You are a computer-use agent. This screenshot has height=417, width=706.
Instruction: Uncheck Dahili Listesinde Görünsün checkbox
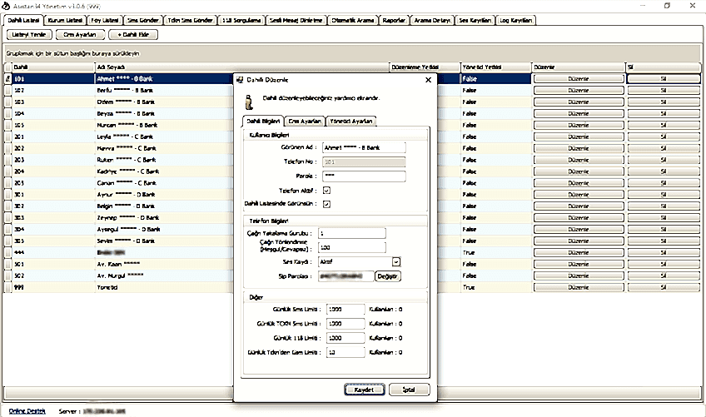(x=326, y=203)
